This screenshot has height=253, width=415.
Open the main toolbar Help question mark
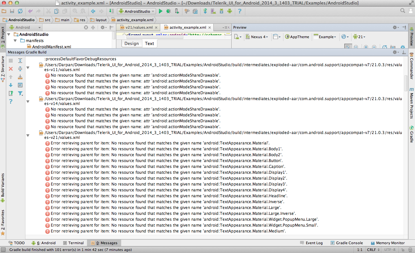240,11
